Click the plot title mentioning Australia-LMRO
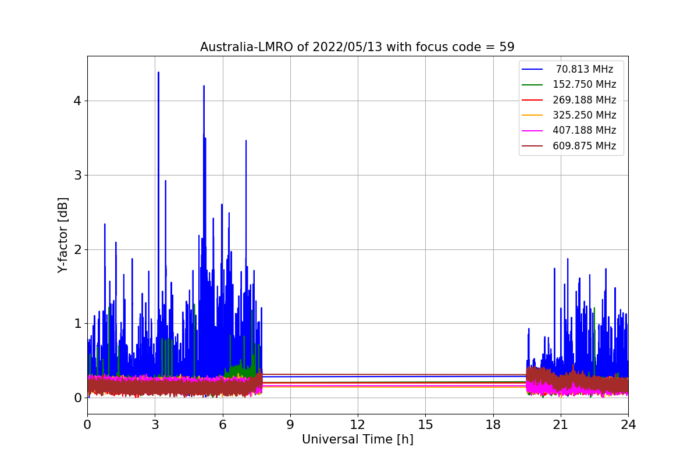Viewport: 698px width, 465px height. [x=357, y=47]
